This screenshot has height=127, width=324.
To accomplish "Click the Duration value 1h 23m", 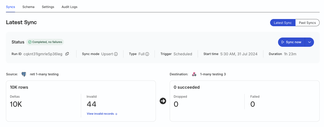I will point(290,54).
